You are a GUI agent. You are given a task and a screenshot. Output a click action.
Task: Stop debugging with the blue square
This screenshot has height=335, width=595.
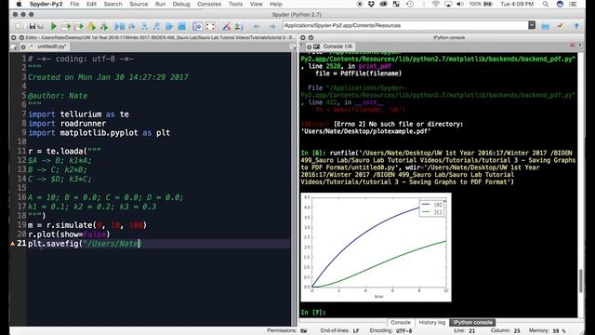pos(182,26)
